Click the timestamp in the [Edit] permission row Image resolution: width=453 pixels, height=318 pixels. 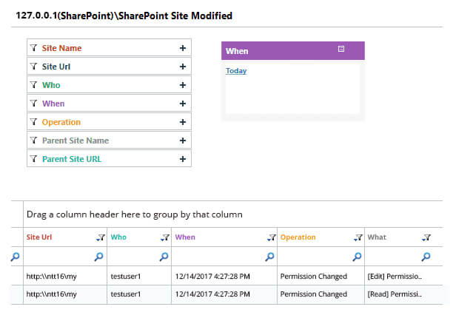coord(212,276)
